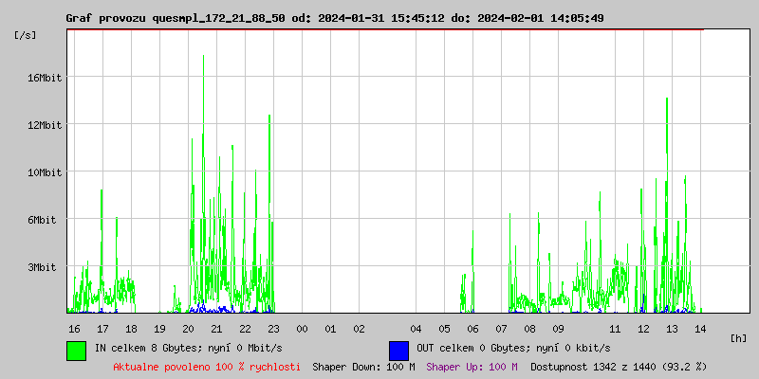Click the hour 09 mark on x-axis
The height and width of the screenshot is (379, 759).
[x=558, y=329]
